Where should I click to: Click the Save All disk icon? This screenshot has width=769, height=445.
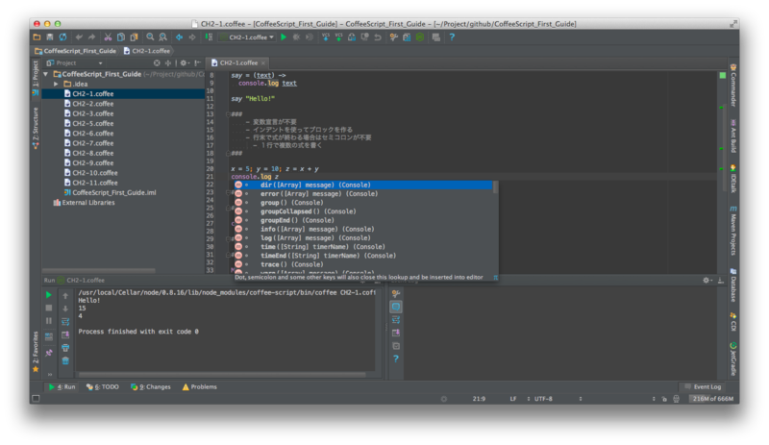50,37
